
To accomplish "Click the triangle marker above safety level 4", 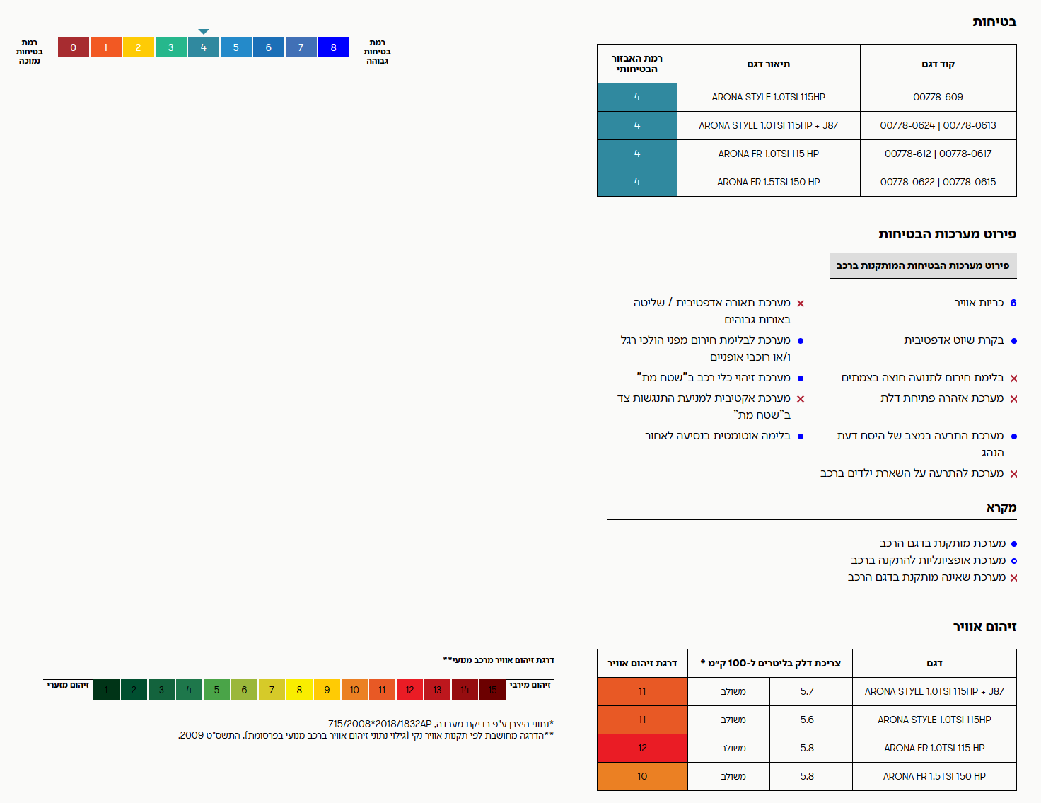I will 204,32.
